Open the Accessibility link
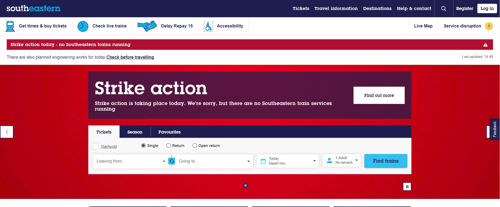This screenshot has width=500, height=207. (x=230, y=26)
